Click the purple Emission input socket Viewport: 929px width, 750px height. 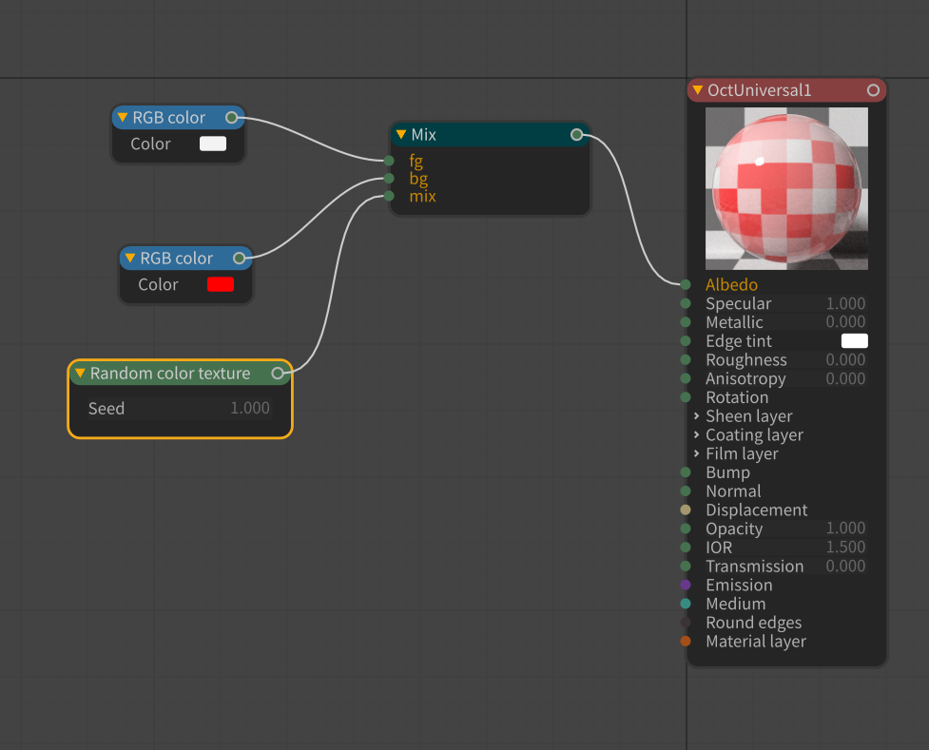pyautogui.click(x=686, y=585)
